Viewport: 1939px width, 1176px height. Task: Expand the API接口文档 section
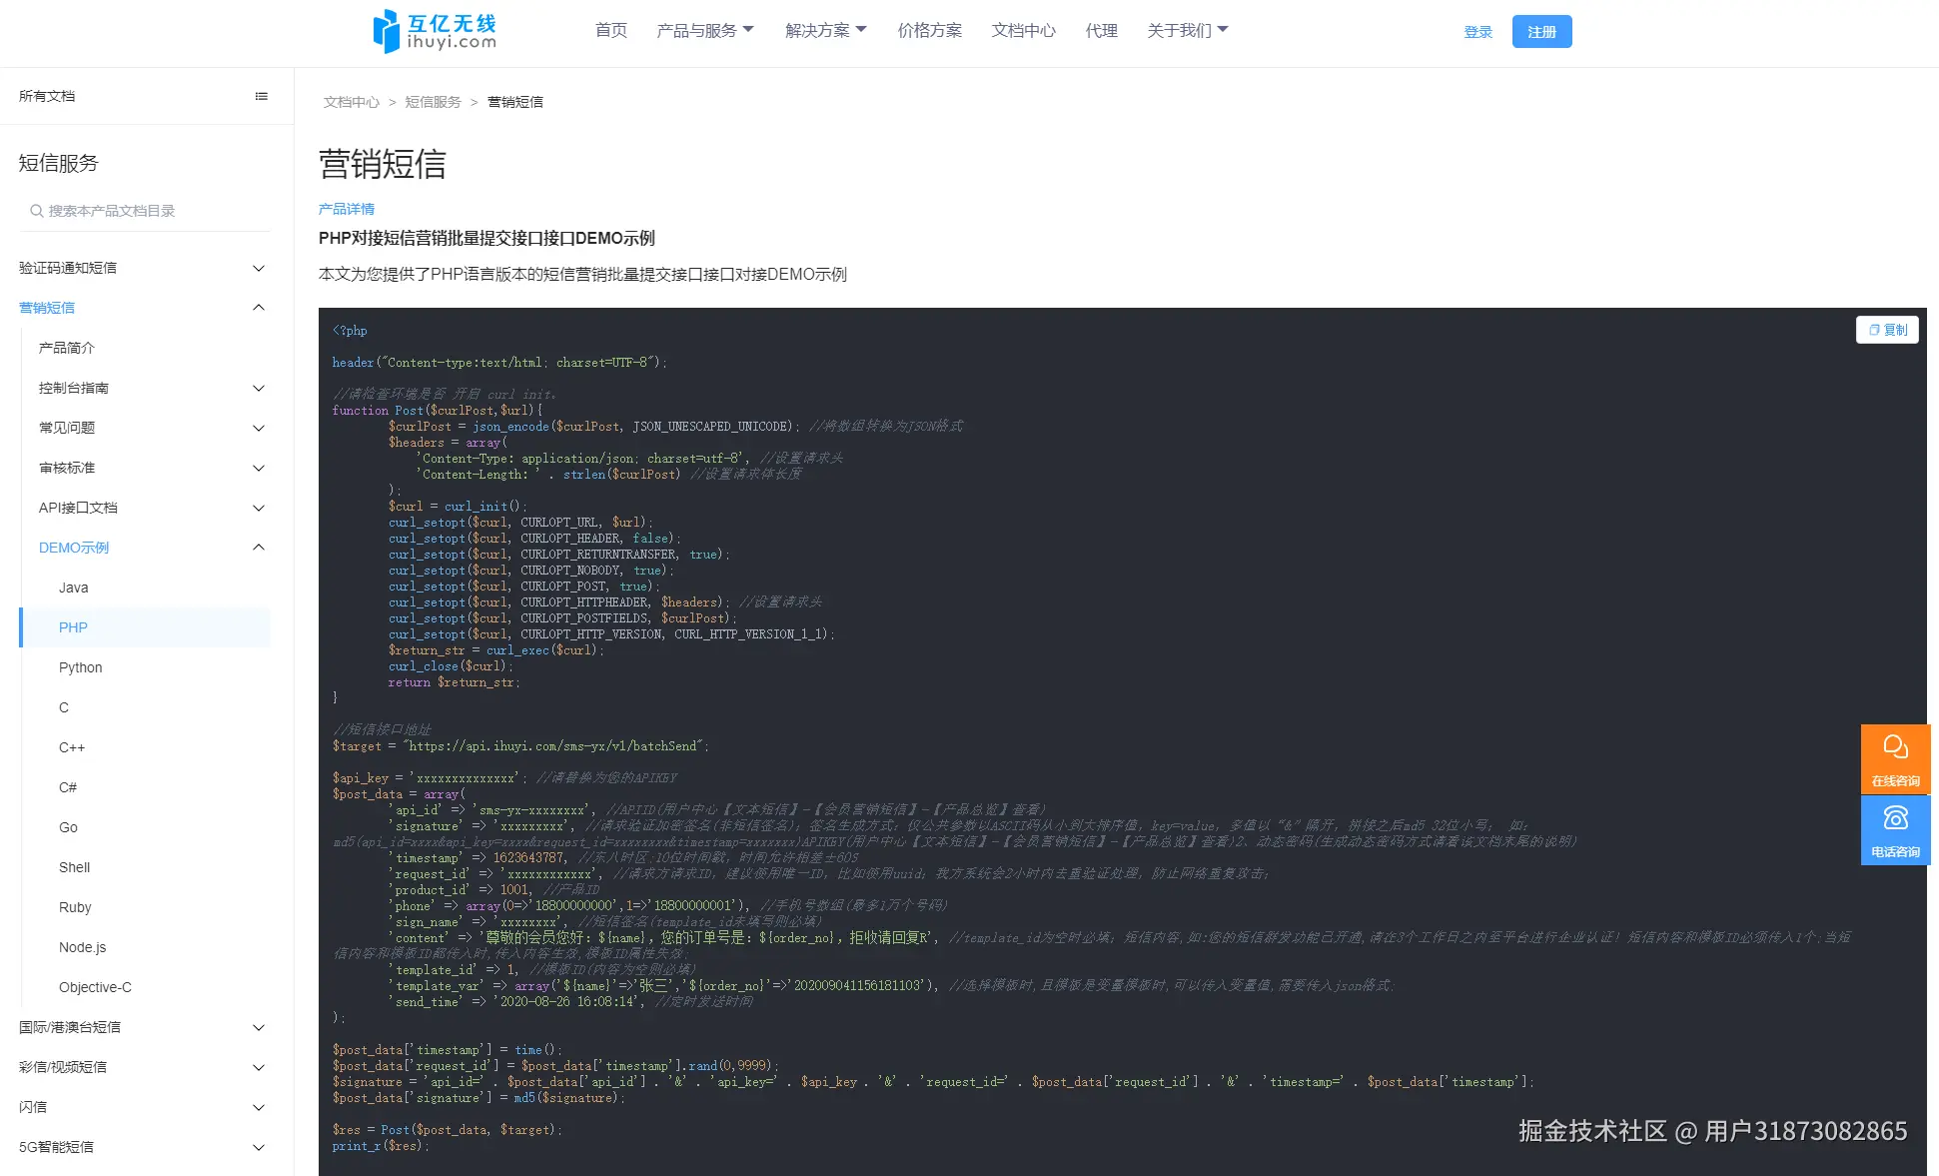[x=259, y=508]
